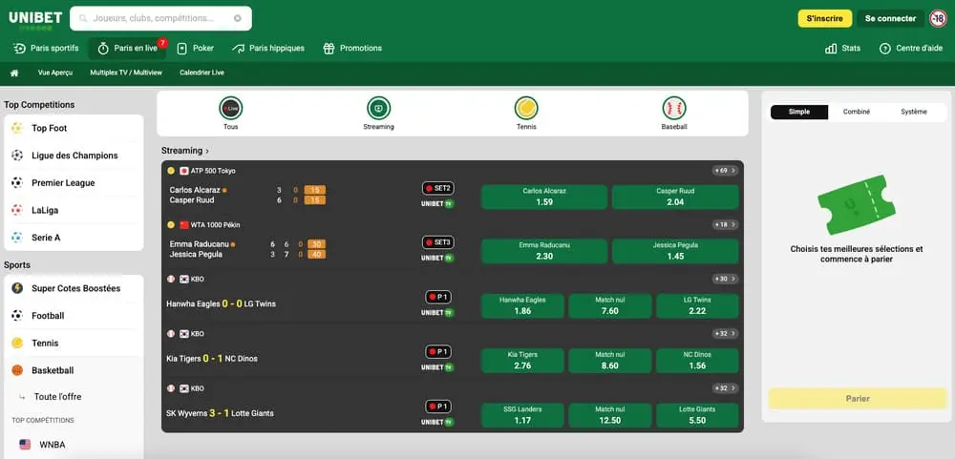
Task: Switch bet slip to Système
Action: 913,112
